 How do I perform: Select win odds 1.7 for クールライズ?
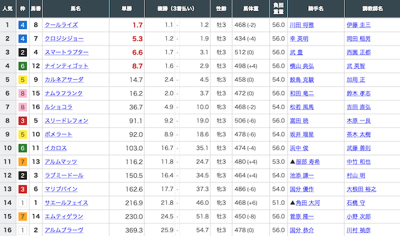tap(137, 25)
